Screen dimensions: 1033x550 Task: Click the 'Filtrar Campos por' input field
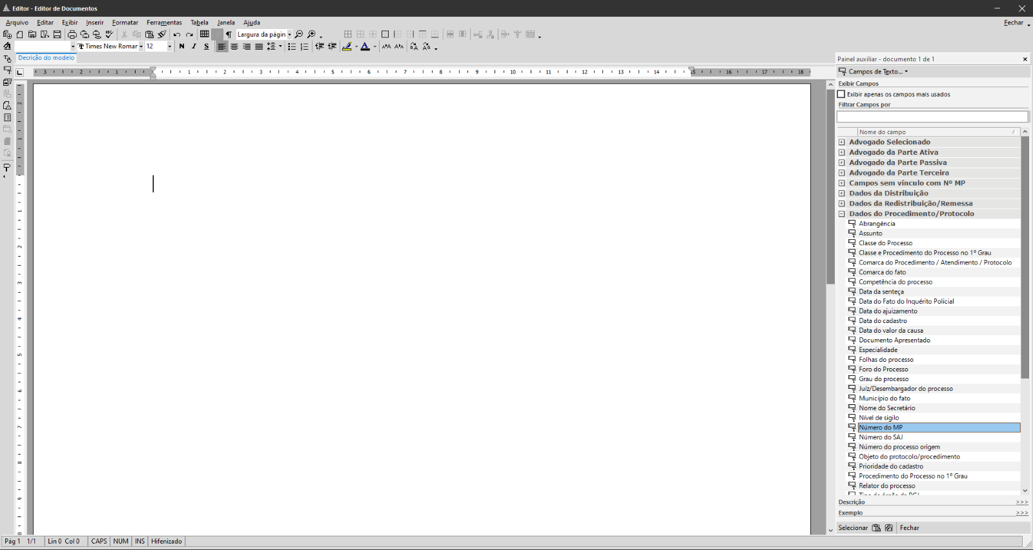click(x=932, y=117)
